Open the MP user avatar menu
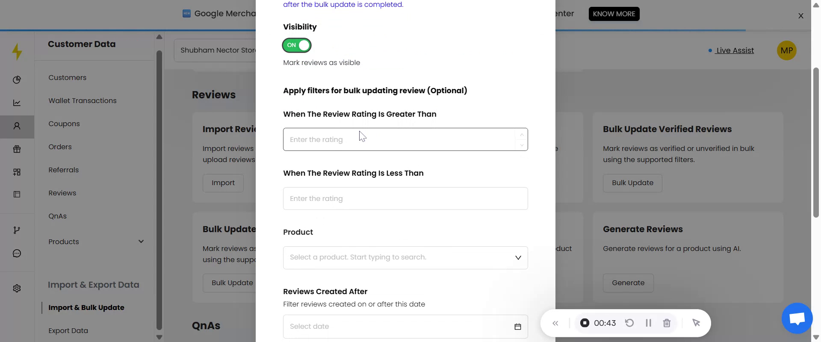Image resolution: width=821 pixels, height=342 pixels. pos(786,50)
